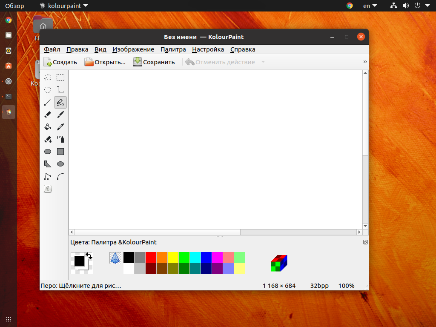This screenshot has width=436, height=327.
Task: Open the system menu arrow beside power icon
Action: pyautogui.click(x=427, y=6)
